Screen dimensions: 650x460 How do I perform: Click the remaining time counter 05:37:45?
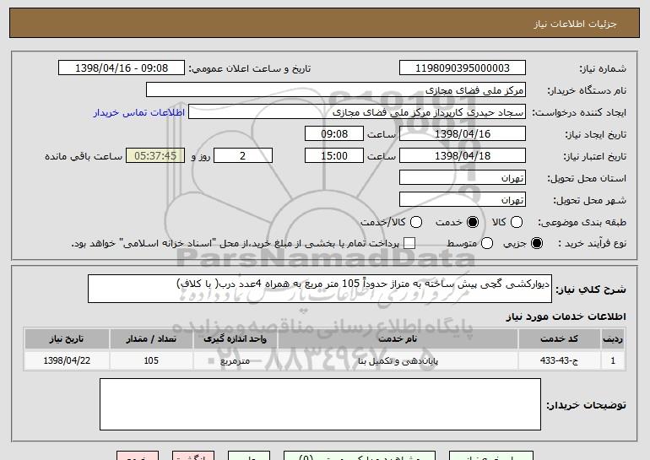click(x=155, y=156)
